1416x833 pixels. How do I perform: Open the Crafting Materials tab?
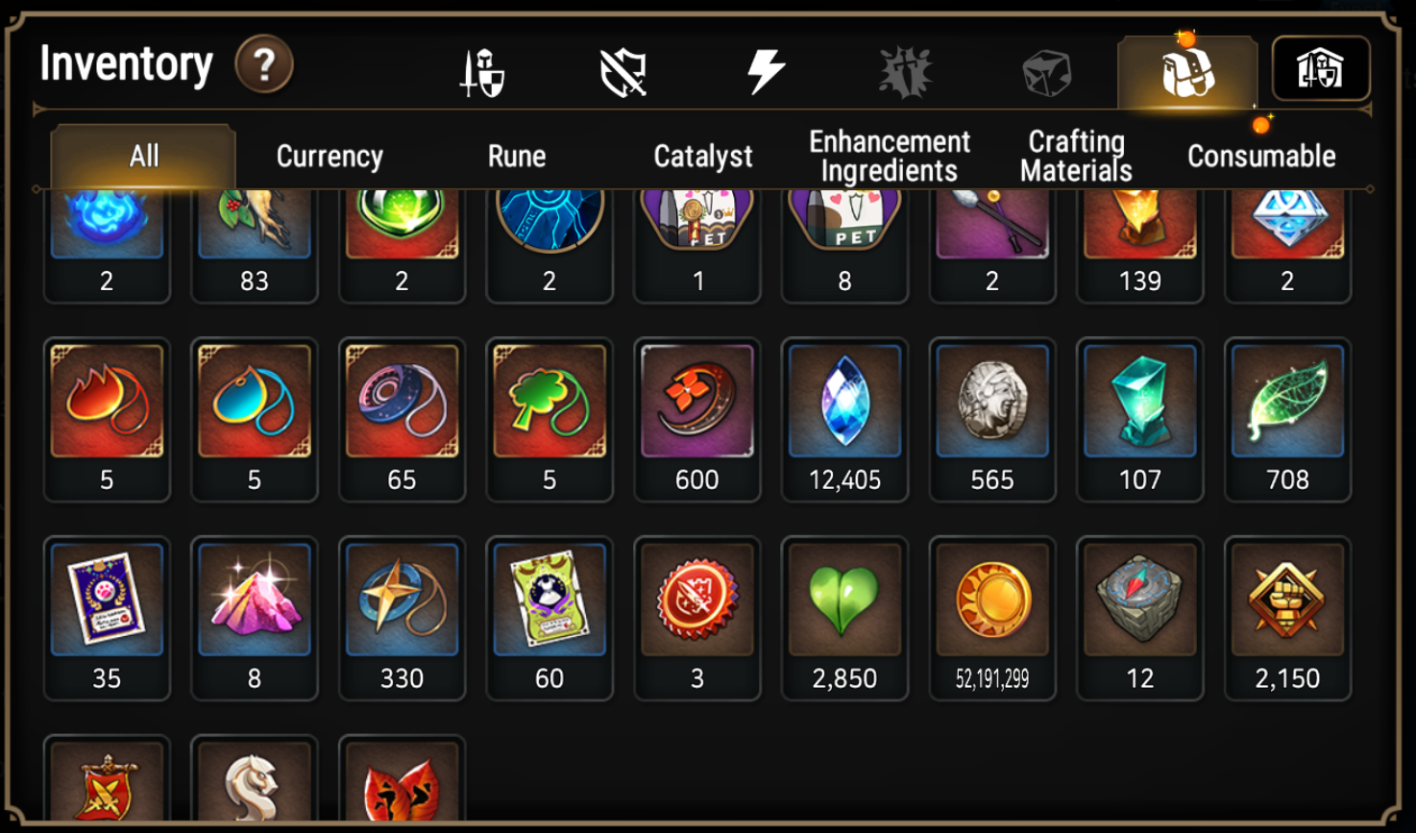[1076, 156]
